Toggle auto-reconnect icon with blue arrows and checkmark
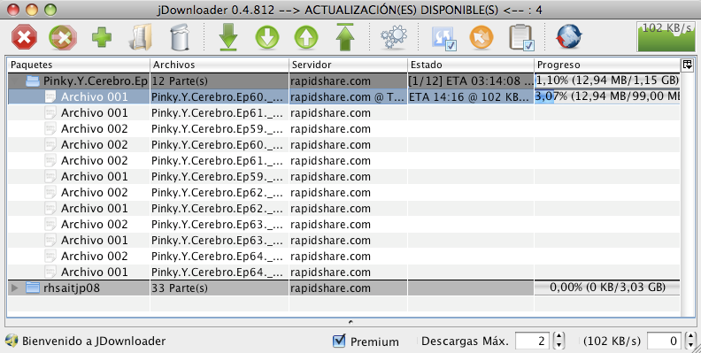This screenshot has width=701, height=353. pos(443,37)
